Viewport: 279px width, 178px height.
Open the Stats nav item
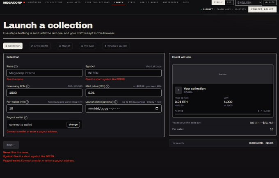coord(132,2)
